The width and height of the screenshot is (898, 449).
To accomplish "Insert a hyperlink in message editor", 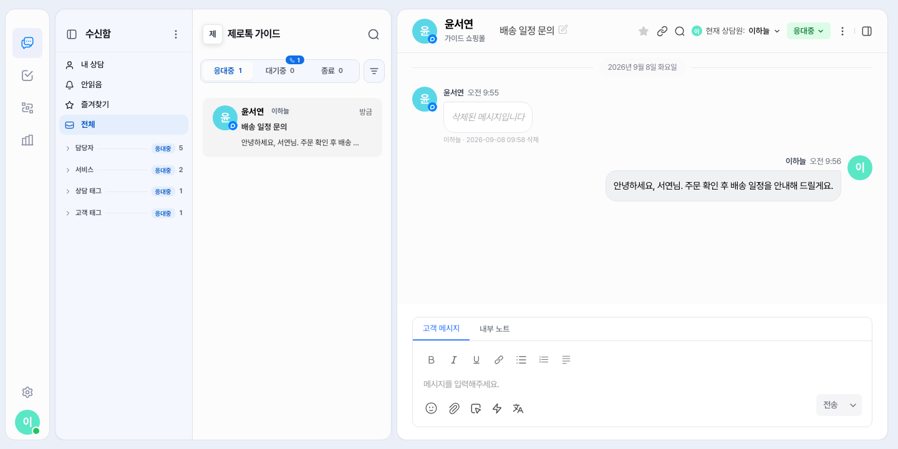I will pos(499,360).
